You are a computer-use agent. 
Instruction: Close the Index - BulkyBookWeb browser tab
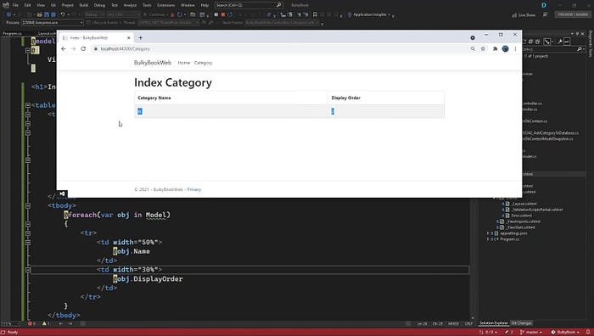point(128,38)
